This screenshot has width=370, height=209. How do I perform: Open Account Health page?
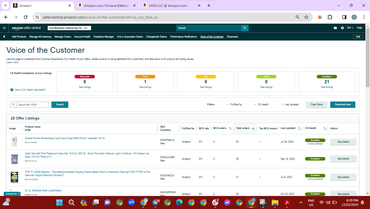click(82, 37)
